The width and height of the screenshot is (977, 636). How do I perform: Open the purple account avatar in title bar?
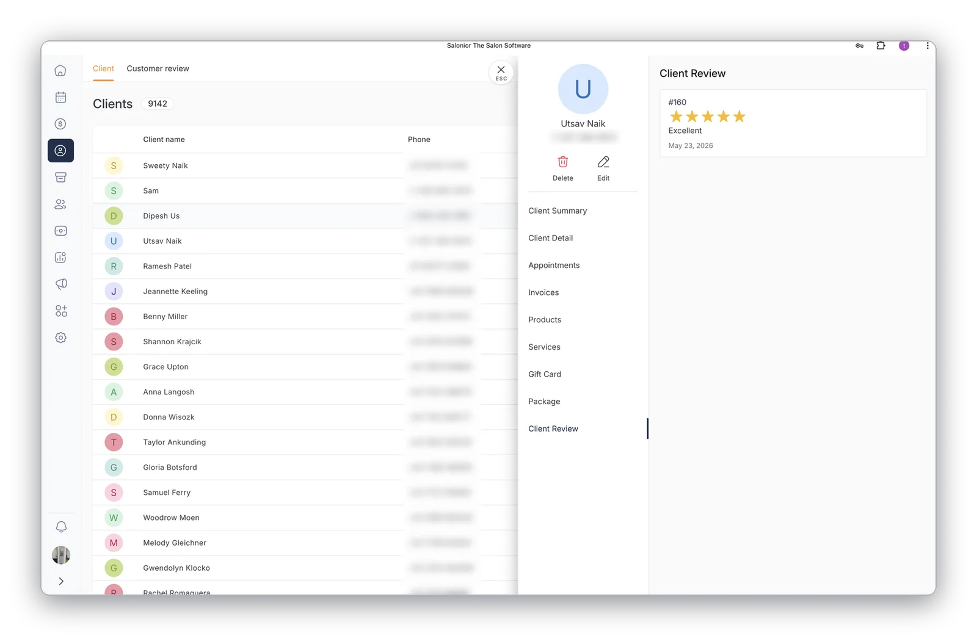pos(904,46)
